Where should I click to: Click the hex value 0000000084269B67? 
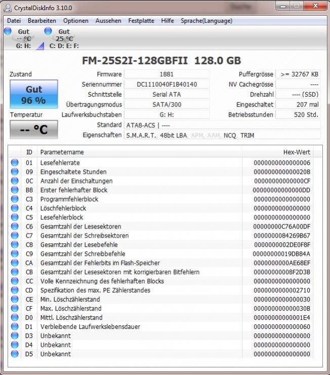[282, 235]
